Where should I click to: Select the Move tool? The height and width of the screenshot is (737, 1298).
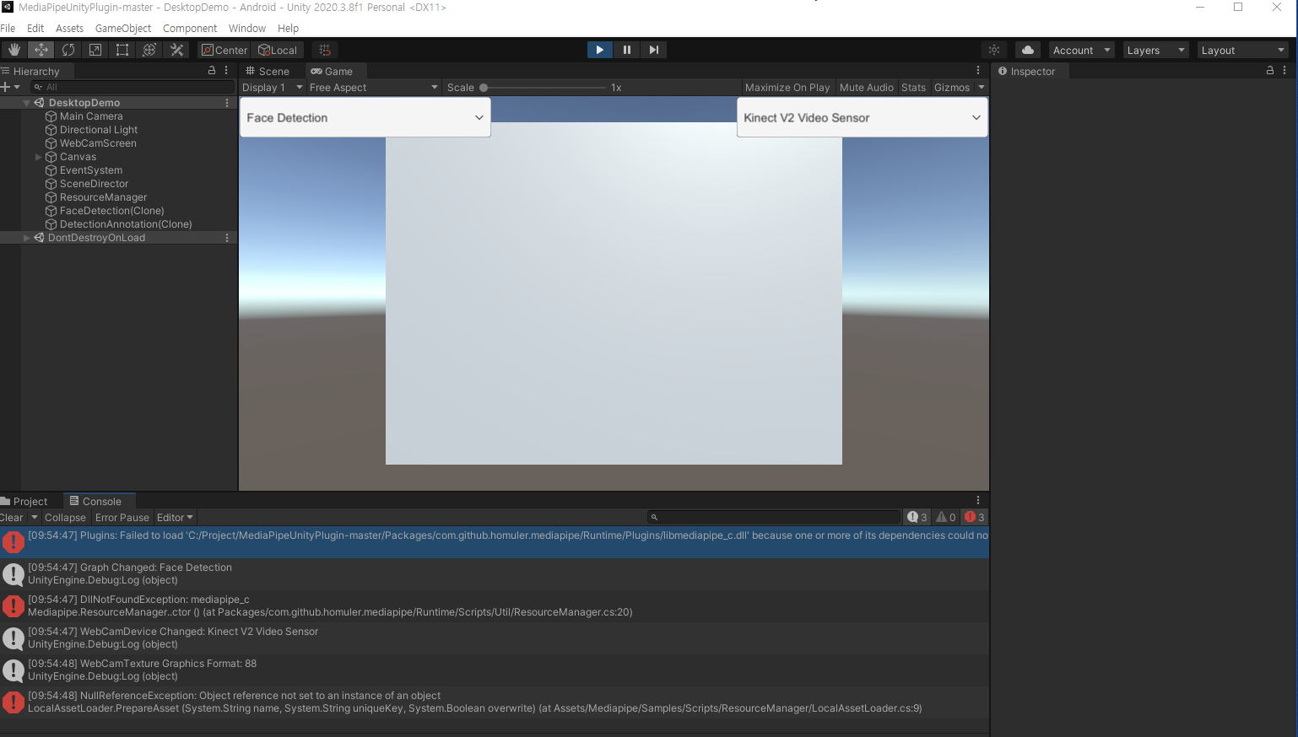pyautogui.click(x=41, y=50)
